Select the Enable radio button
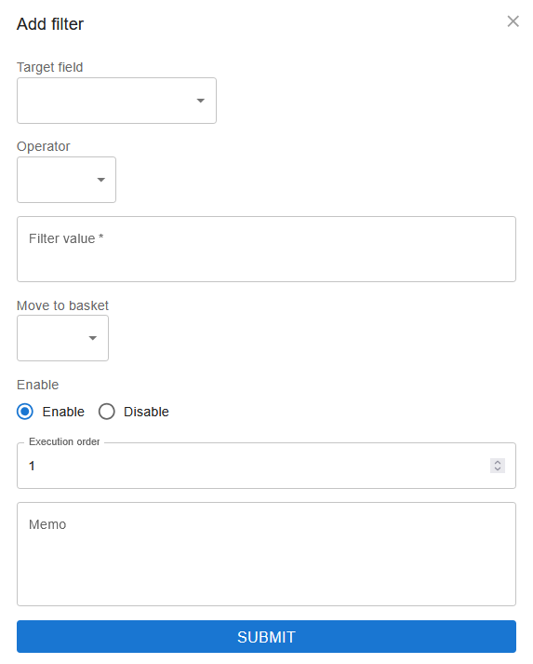This screenshot has height=664, width=533. [x=25, y=412]
